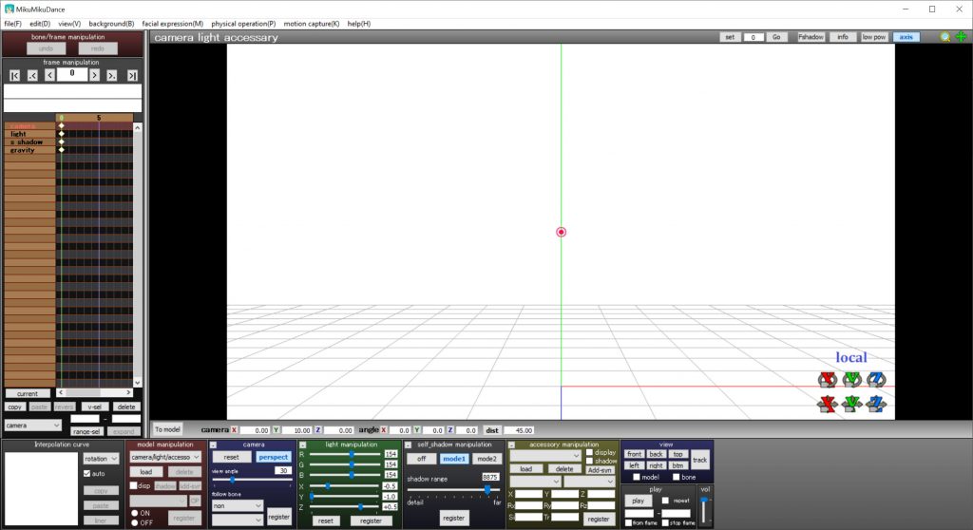
Task: Select the OFF radio button
Action: tap(135, 522)
